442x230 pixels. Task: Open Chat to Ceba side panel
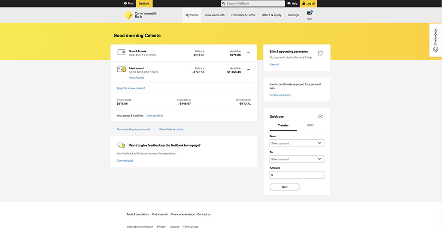coord(435,40)
